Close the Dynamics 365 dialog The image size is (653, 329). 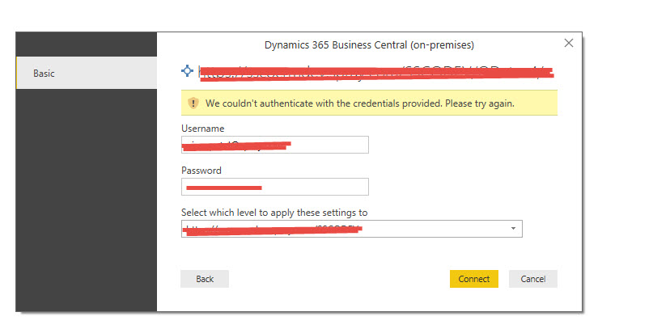click(569, 43)
